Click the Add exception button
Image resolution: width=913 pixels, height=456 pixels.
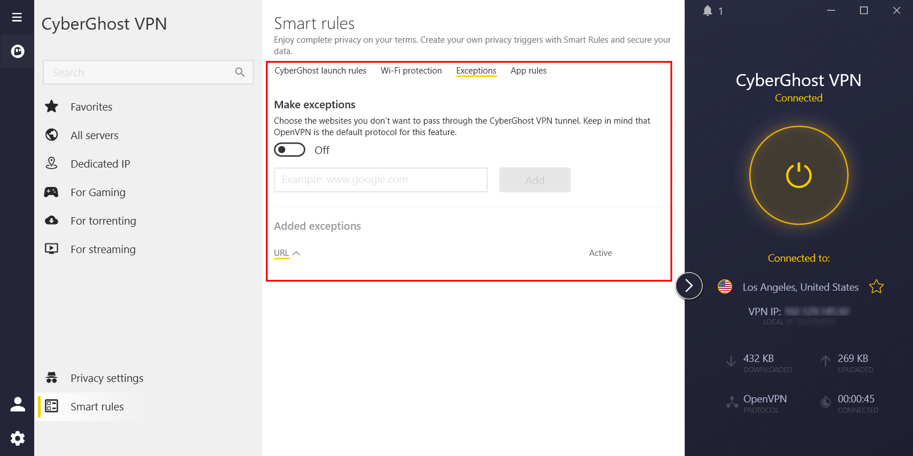pos(535,180)
